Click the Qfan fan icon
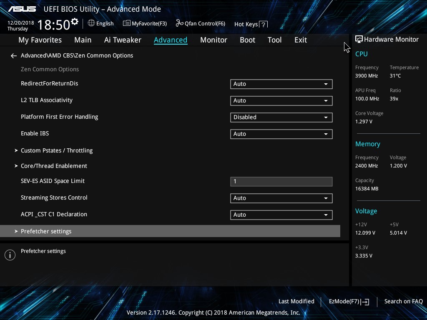 coord(179,23)
